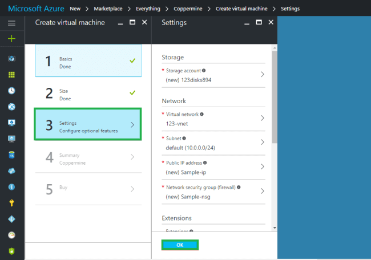This screenshot has height=260, width=371.
Task: Open the Virtual network 123-vnet chevron
Action: pos(262,118)
